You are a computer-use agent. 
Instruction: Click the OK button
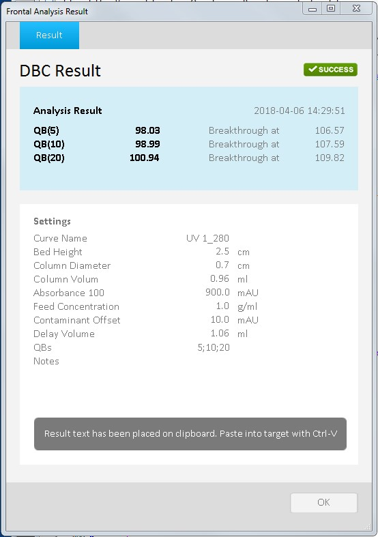pyautogui.click(x=323, y=502)
